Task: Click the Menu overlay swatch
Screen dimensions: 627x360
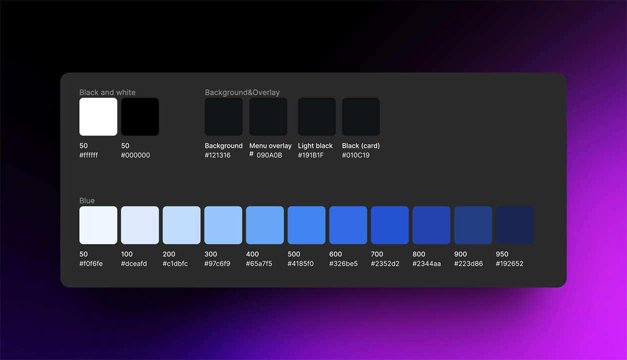Action: click(268, 116)
